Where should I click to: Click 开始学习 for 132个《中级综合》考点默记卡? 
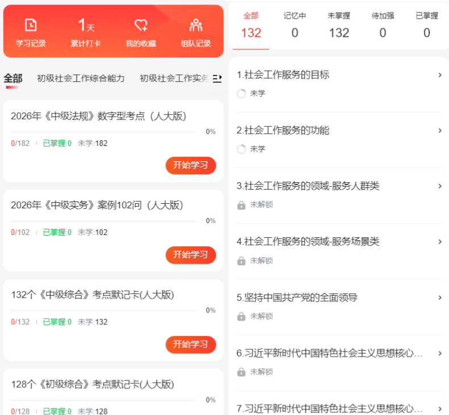(190, 344)
